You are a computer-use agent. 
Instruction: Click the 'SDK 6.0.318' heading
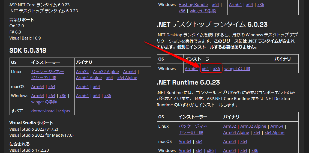[28, 50]
